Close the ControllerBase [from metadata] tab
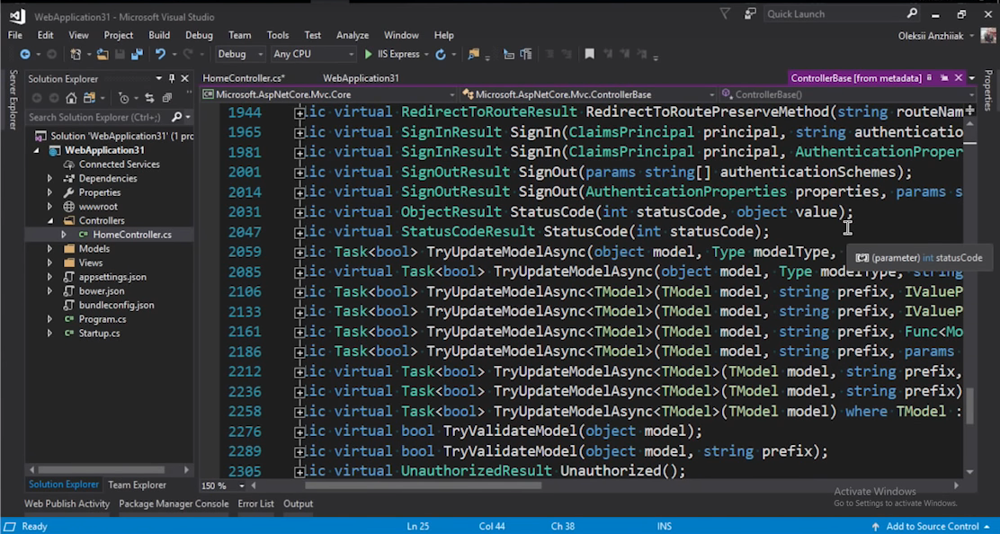1000x534 pixels. tap(959, 77)
